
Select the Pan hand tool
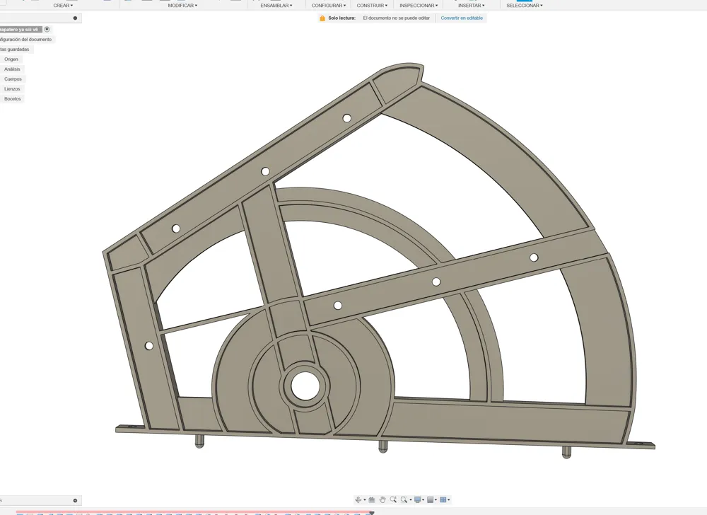(x=382, y=499)
